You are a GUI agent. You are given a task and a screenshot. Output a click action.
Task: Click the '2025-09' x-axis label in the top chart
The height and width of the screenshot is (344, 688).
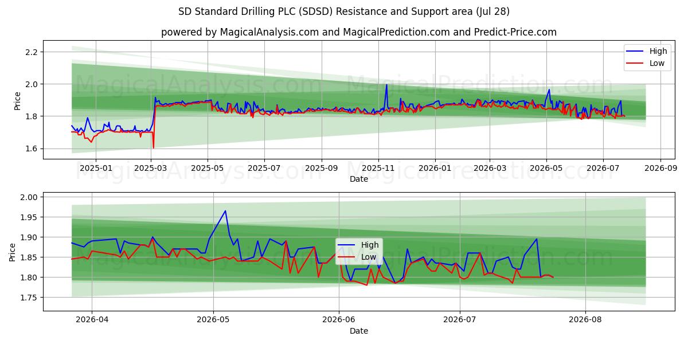coord(321,169)
